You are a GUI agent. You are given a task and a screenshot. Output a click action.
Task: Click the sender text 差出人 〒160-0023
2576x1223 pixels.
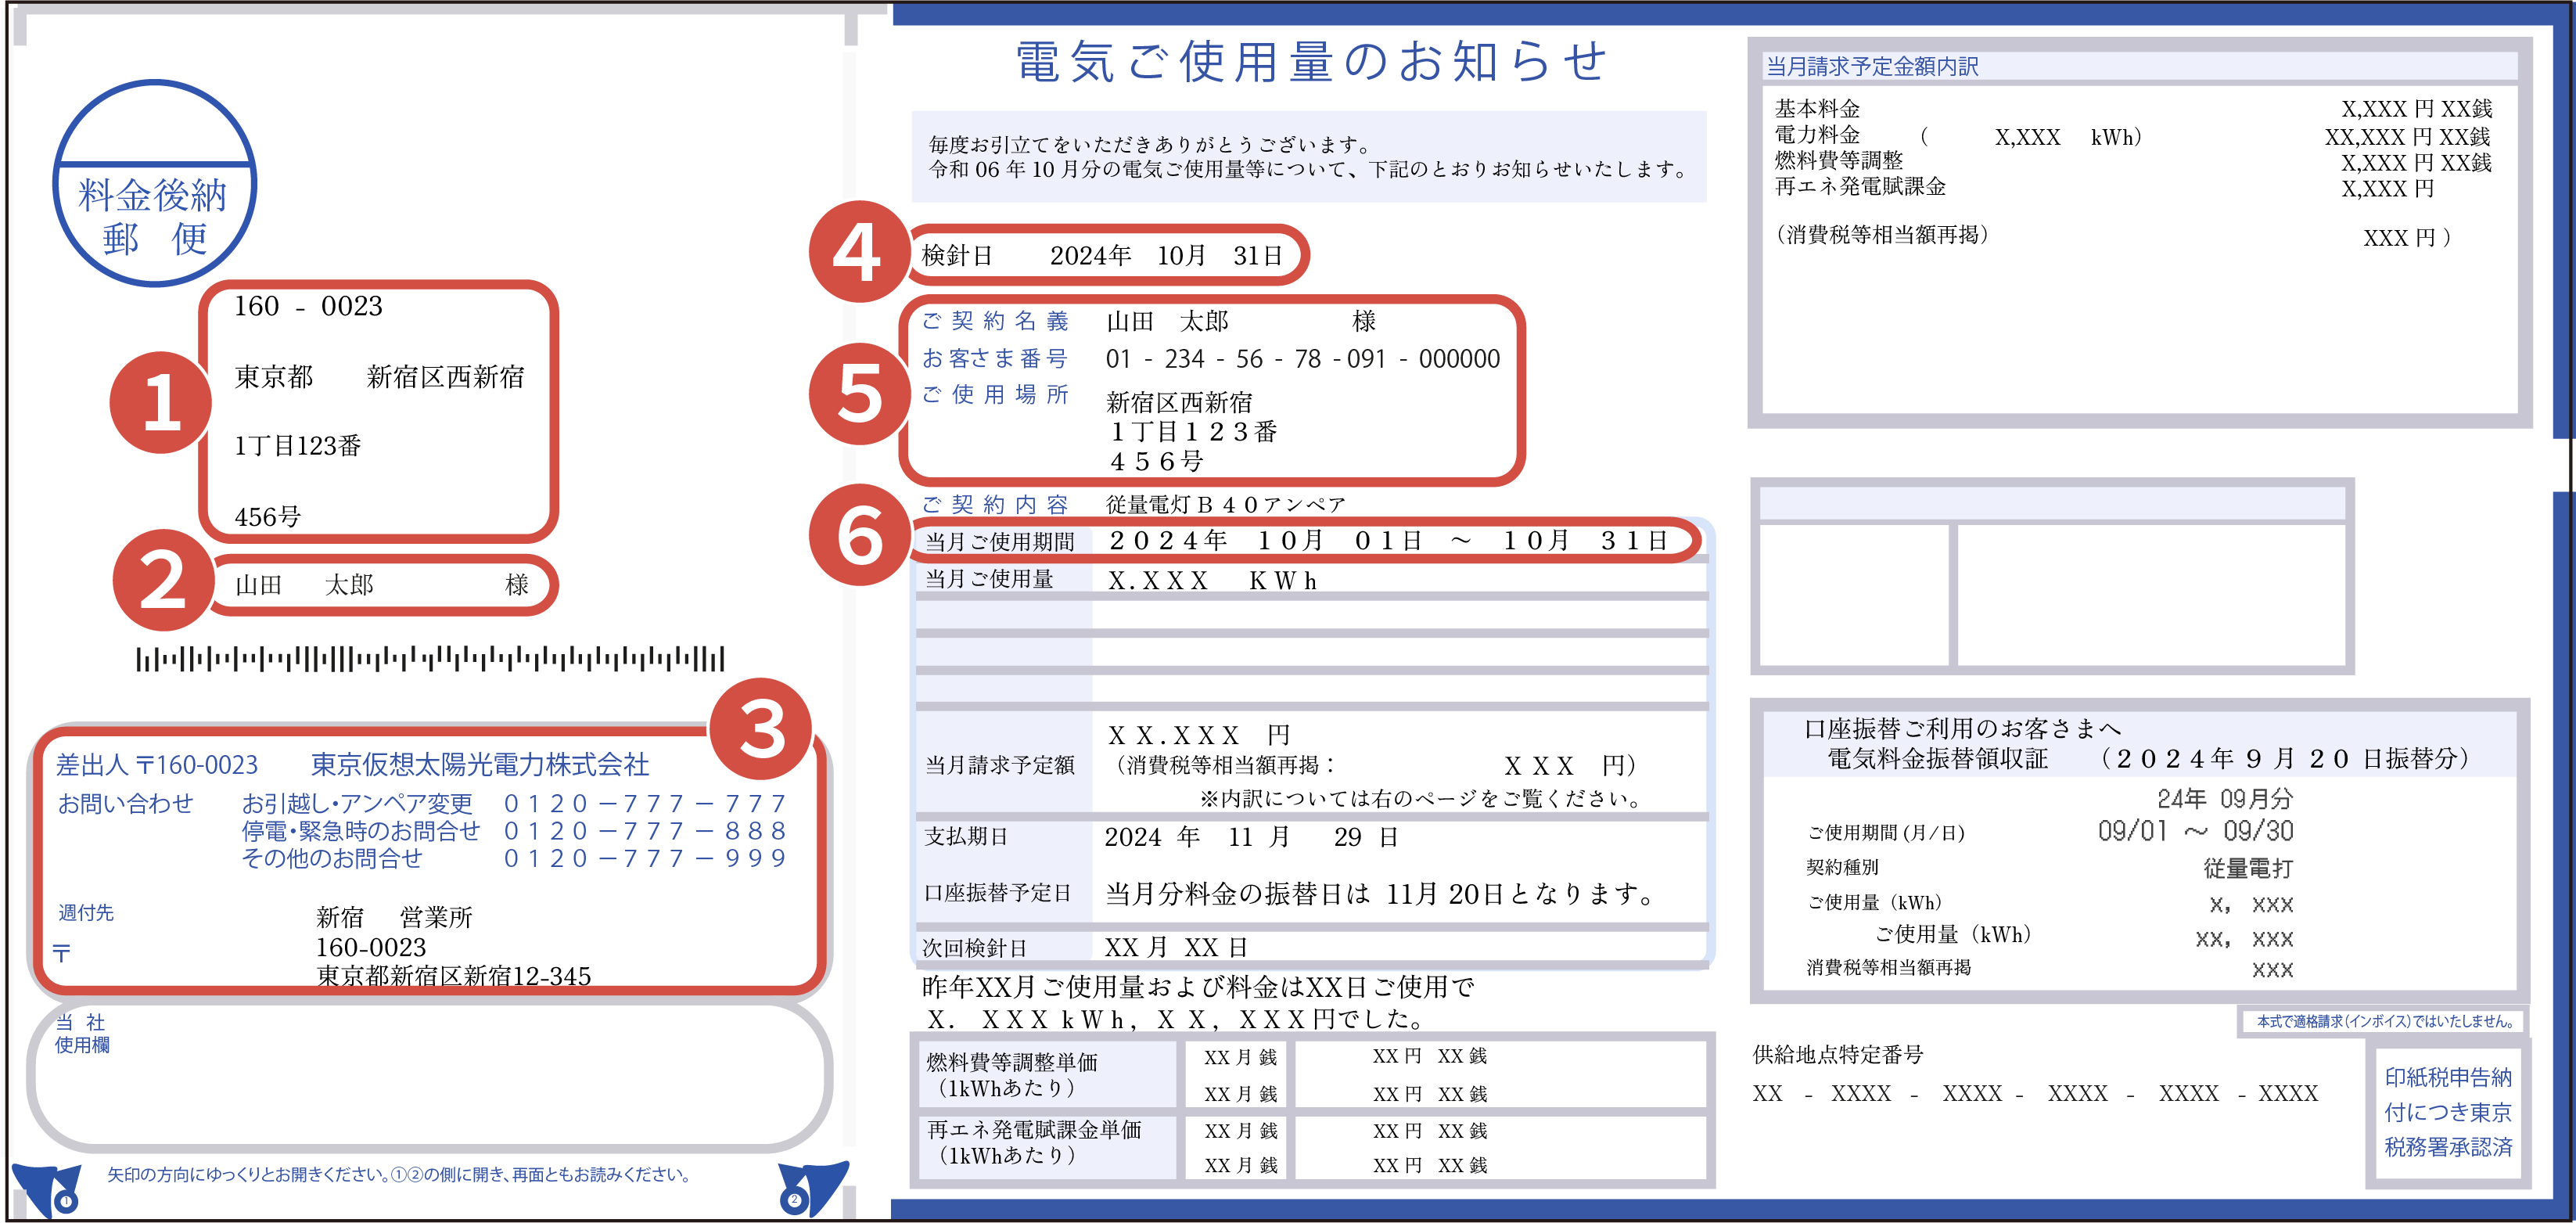coord(157,765)
